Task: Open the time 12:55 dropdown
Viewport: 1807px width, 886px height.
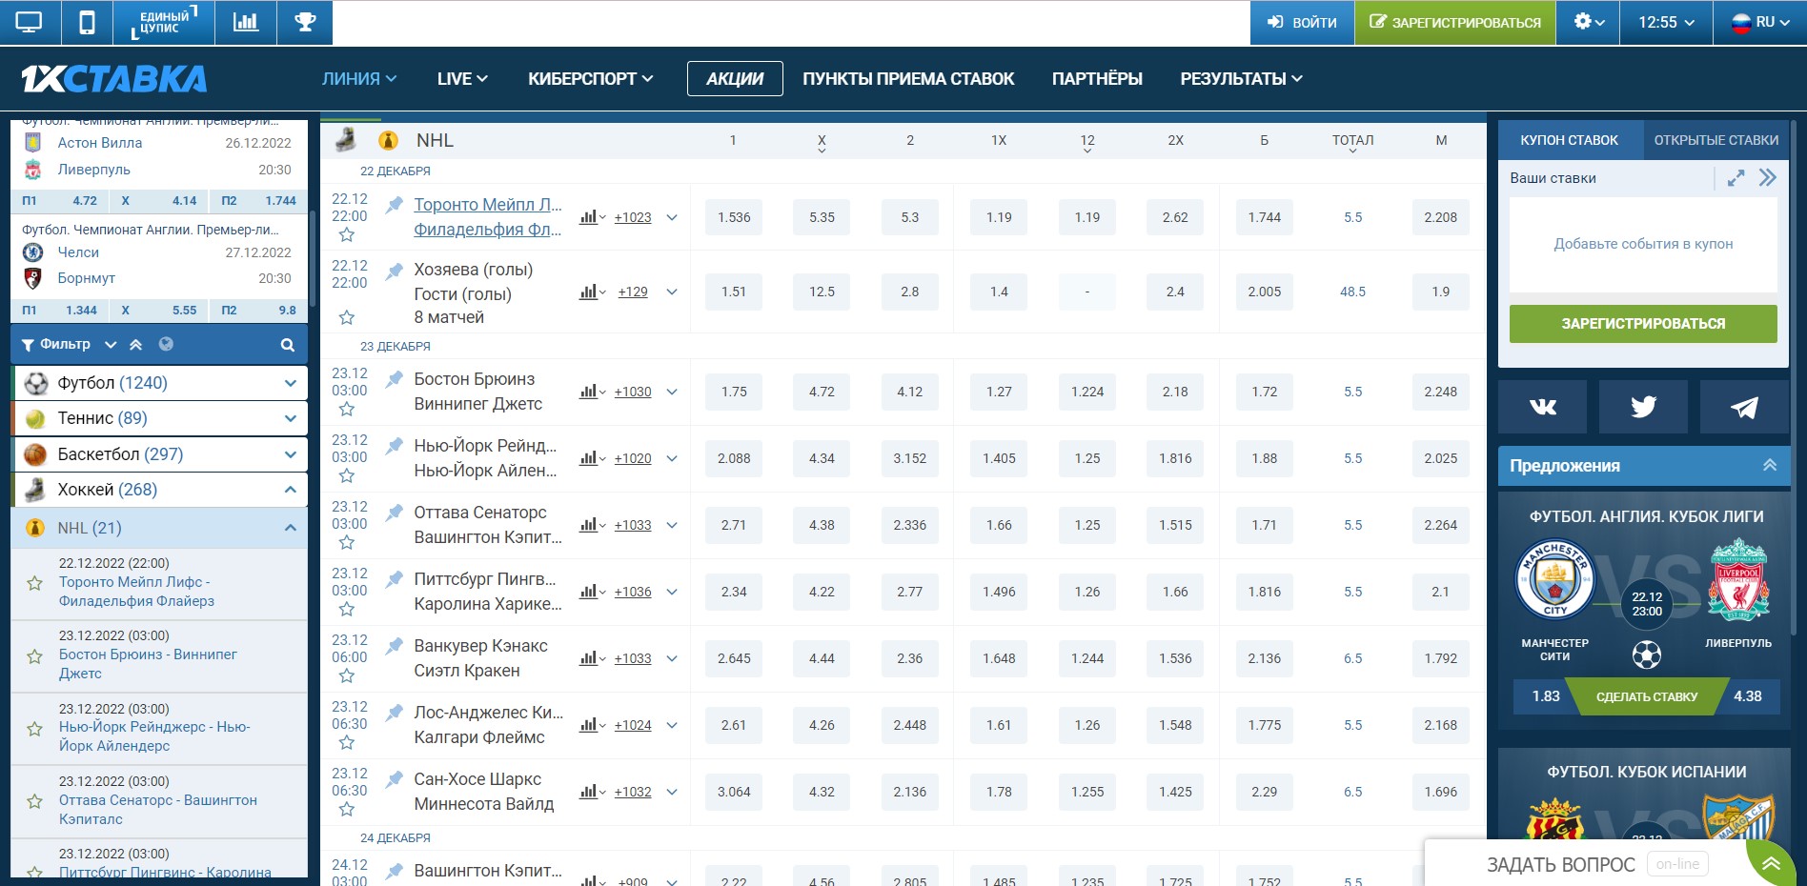Action: pos(1666,22)
